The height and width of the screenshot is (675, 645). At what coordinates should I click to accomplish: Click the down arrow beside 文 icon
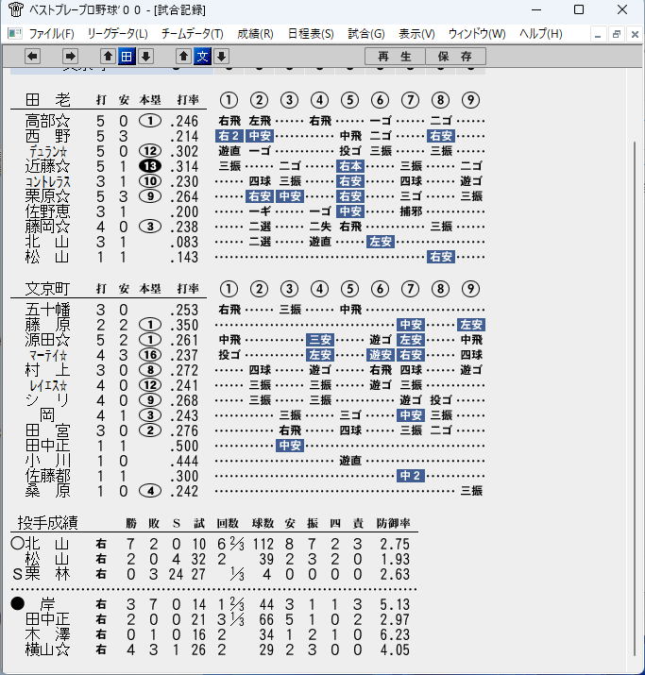[221, 57]
